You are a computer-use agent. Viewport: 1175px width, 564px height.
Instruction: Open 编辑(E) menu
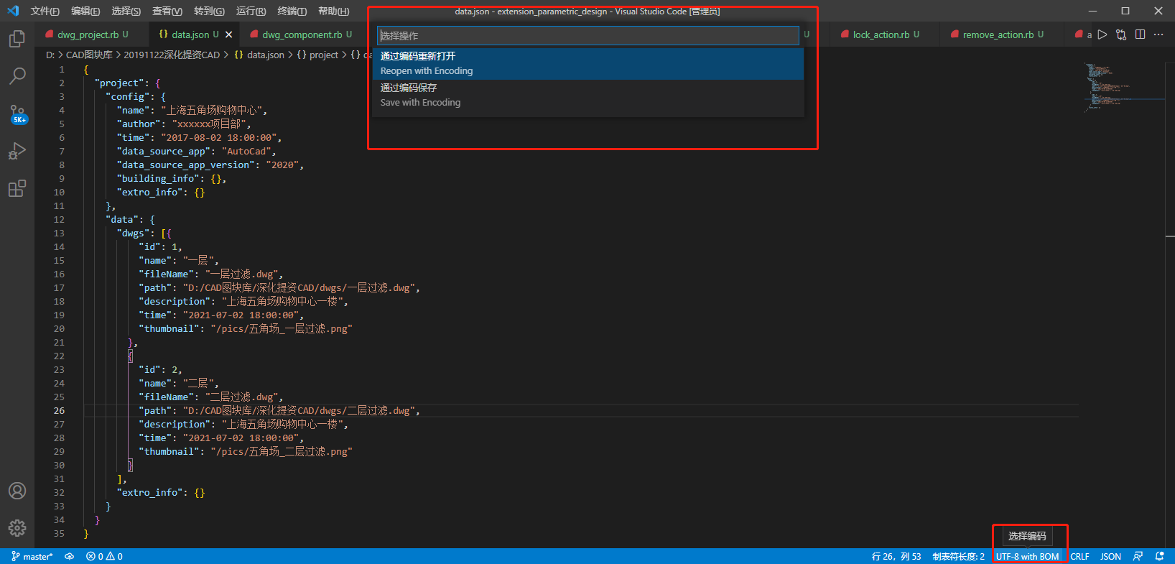(x=85, y=11)
